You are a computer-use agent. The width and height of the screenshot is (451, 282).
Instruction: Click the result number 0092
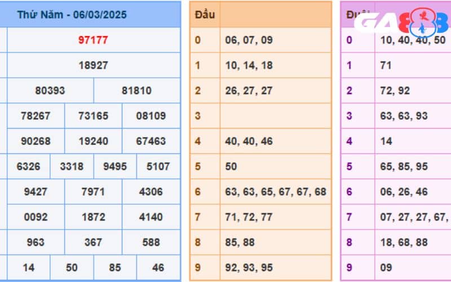tap(36, 217)
